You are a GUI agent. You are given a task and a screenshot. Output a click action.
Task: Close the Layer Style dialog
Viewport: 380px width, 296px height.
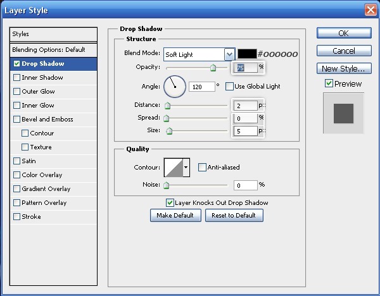pos(370,10)
